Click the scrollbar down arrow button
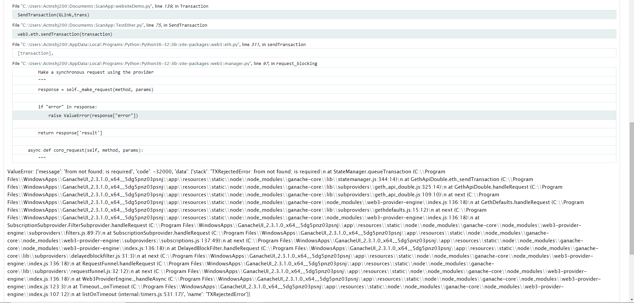The height and width of the screenshot is (303, 634). pyautogui.click(x=631, y=300)
